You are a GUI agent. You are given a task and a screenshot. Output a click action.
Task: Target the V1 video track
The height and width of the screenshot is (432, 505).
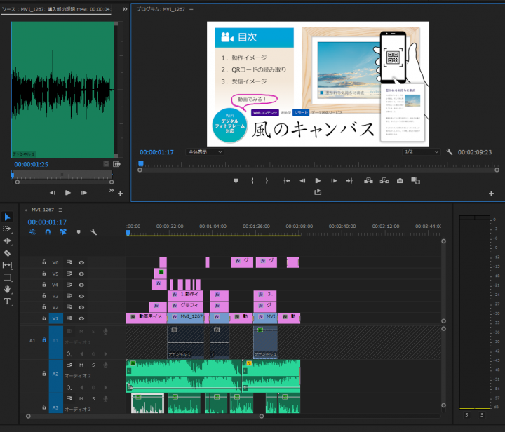(55, 318)
